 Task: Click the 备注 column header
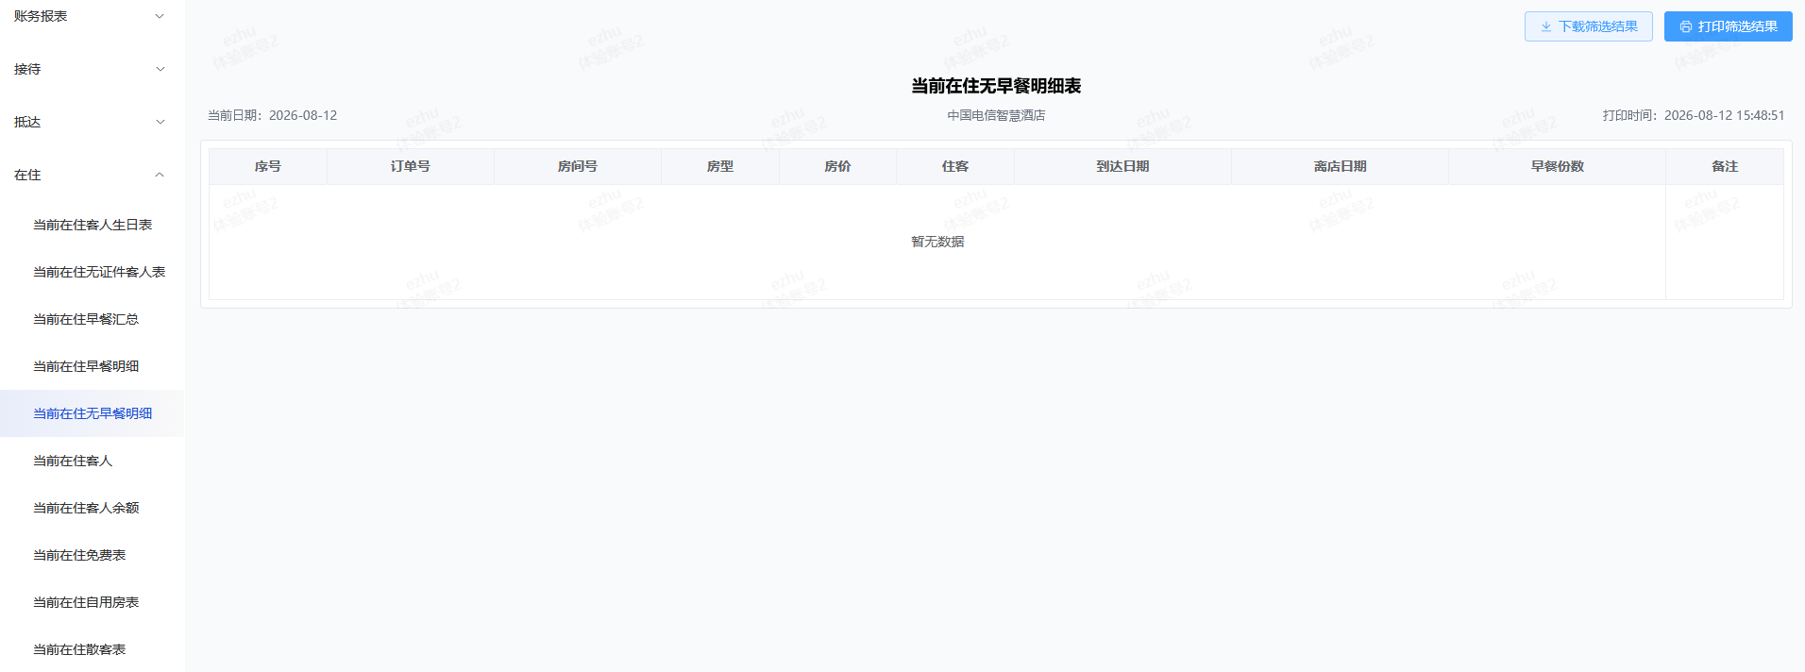coord(1725,166)
